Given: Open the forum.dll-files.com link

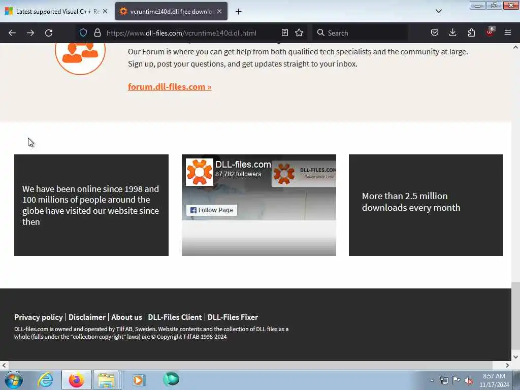Looking at the screenshot, I should [170, 87].
